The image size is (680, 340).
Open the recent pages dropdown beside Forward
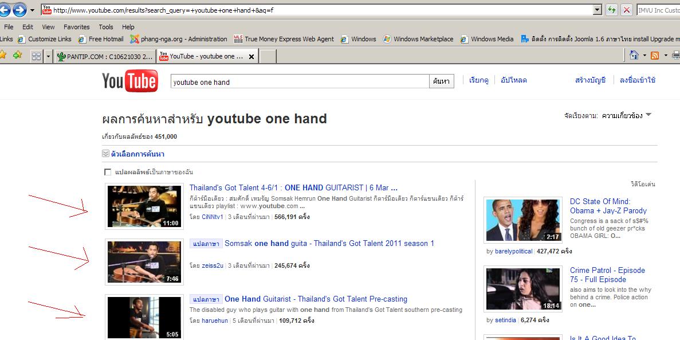click(33, 10)
